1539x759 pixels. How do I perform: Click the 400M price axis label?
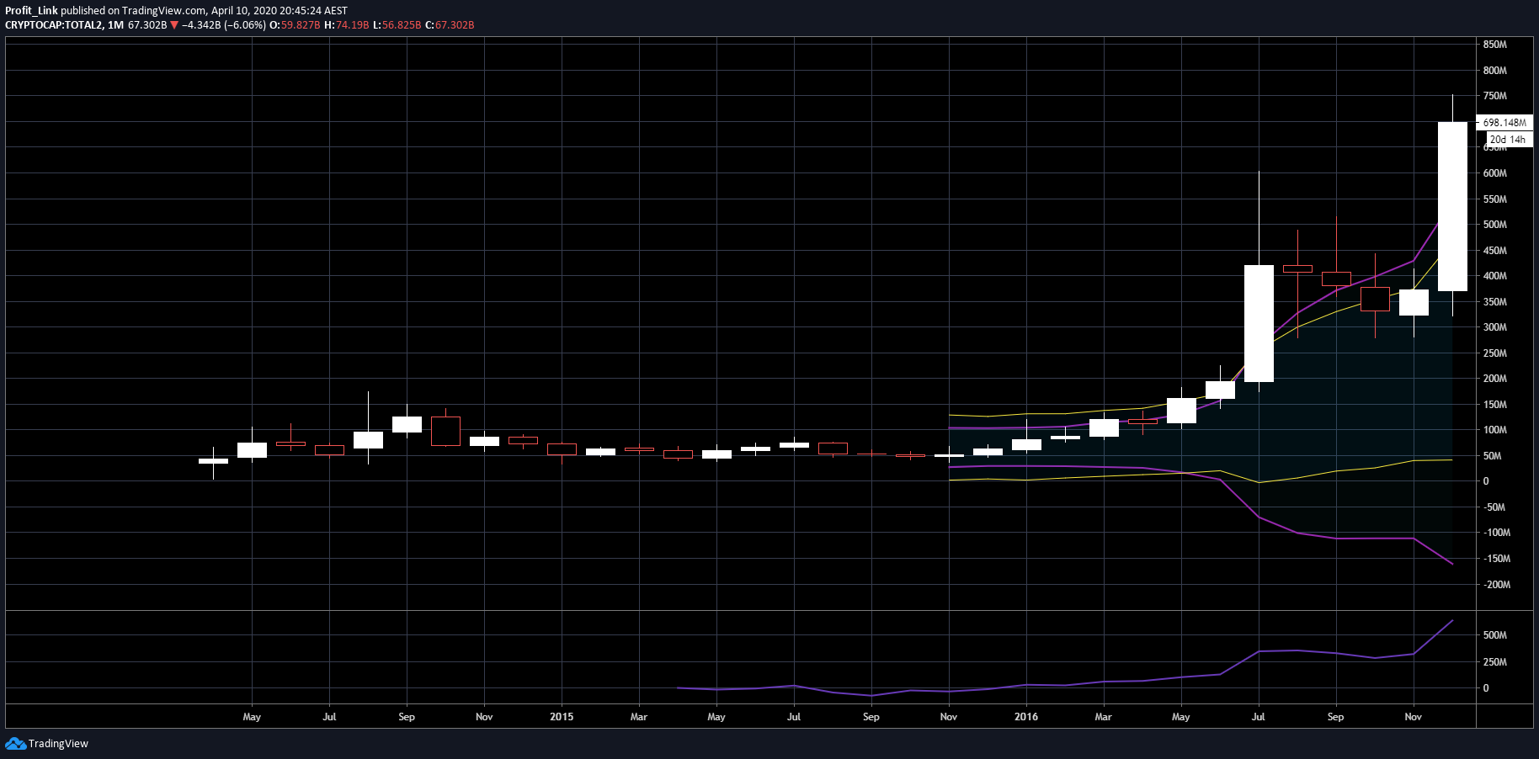tap(1495, 276)
